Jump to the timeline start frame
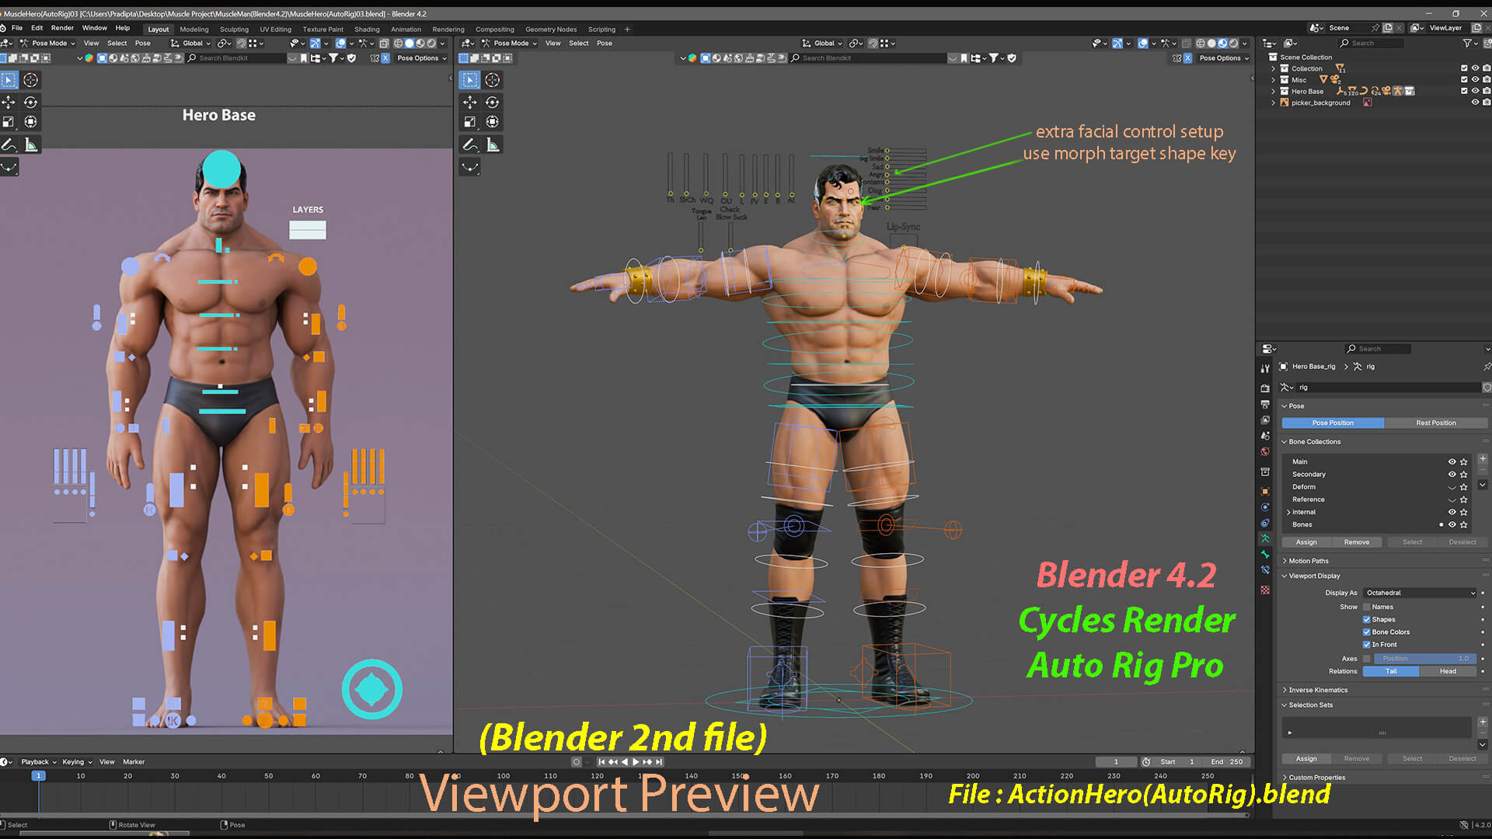The image size is (1492, 839). [601, 762]
